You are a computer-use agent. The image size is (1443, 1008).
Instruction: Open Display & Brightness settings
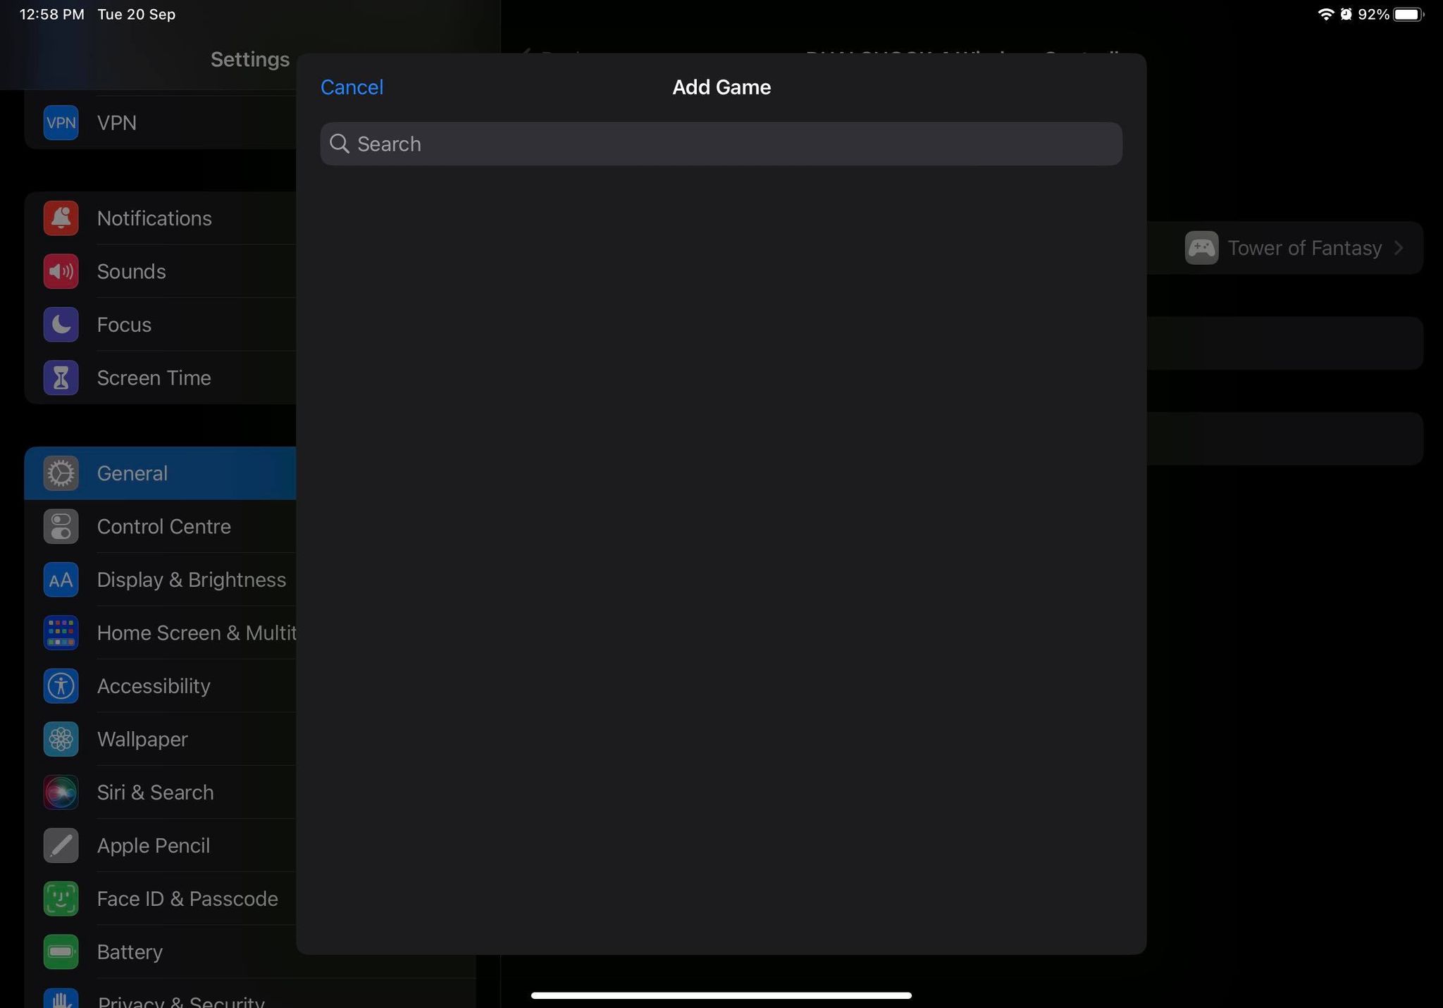point(191,580)
